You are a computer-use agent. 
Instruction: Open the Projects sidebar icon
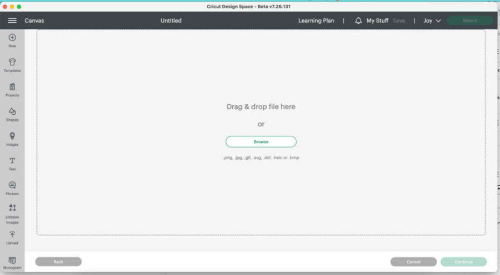(x=12, y=87)
